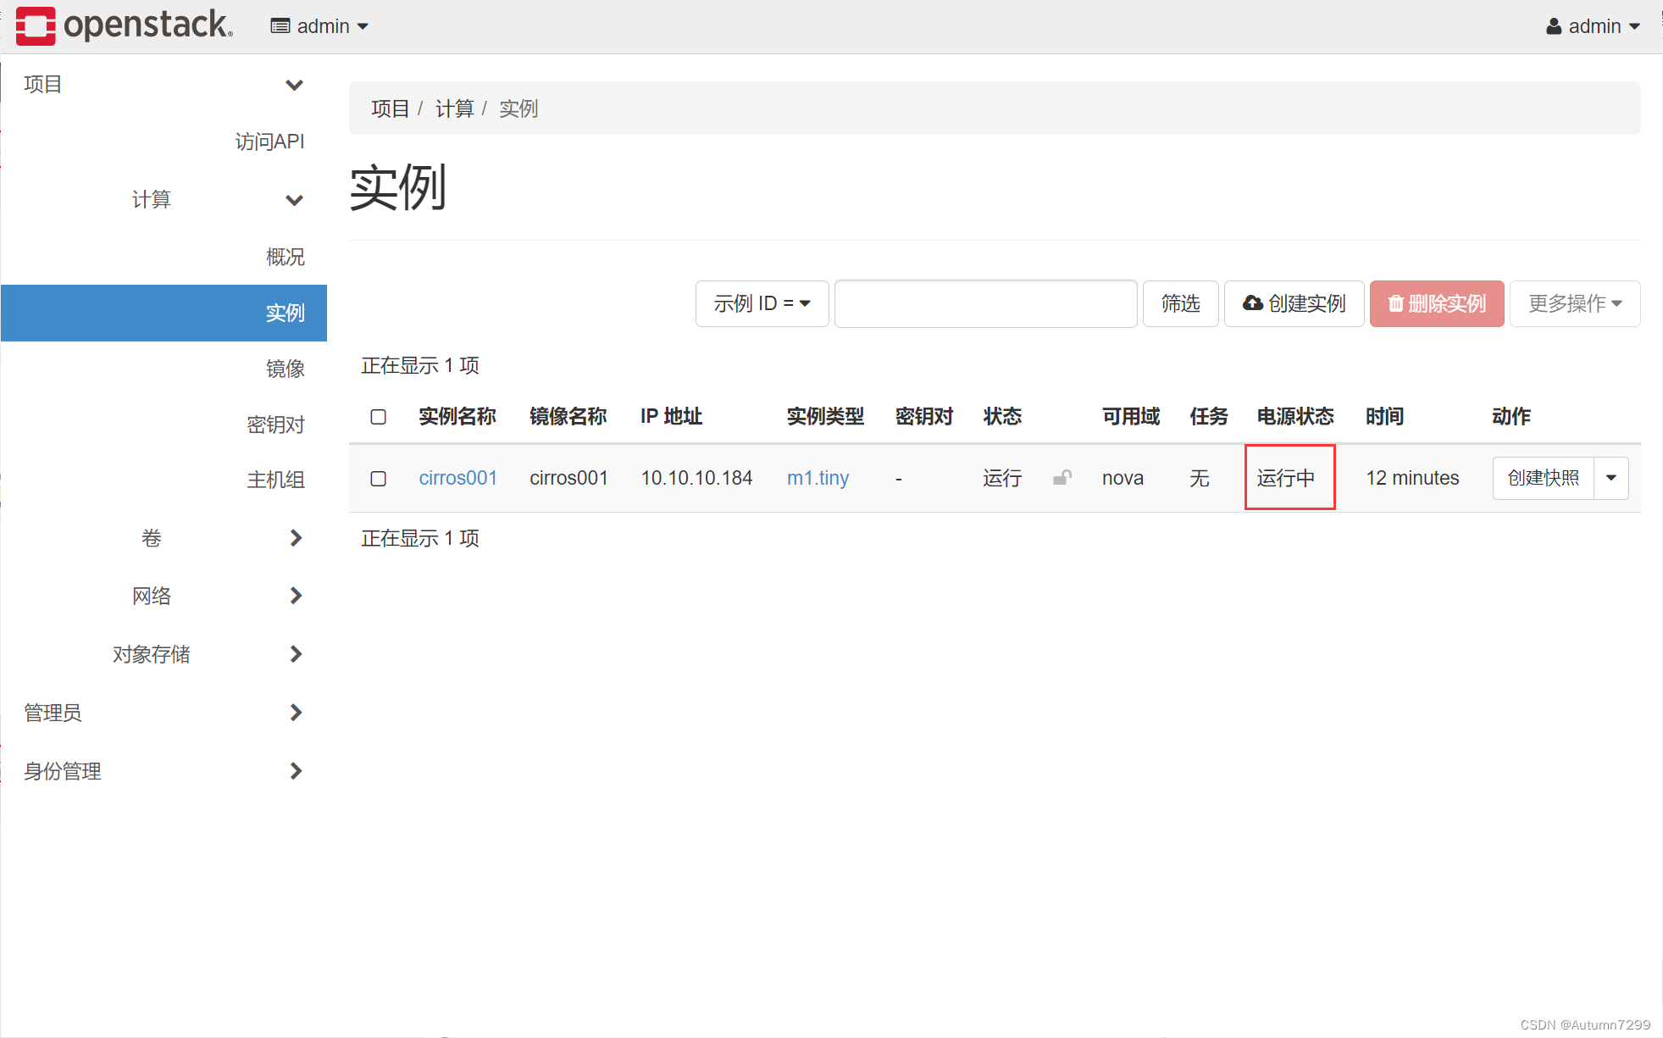Open the 示例 ID filter dropdown
This screenshot has width=1663, height=1038.
[762, 303]
